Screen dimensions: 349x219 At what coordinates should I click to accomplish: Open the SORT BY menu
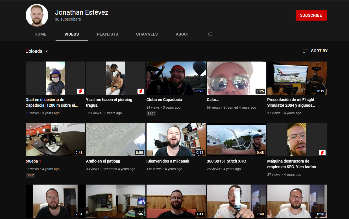point(315,51)
